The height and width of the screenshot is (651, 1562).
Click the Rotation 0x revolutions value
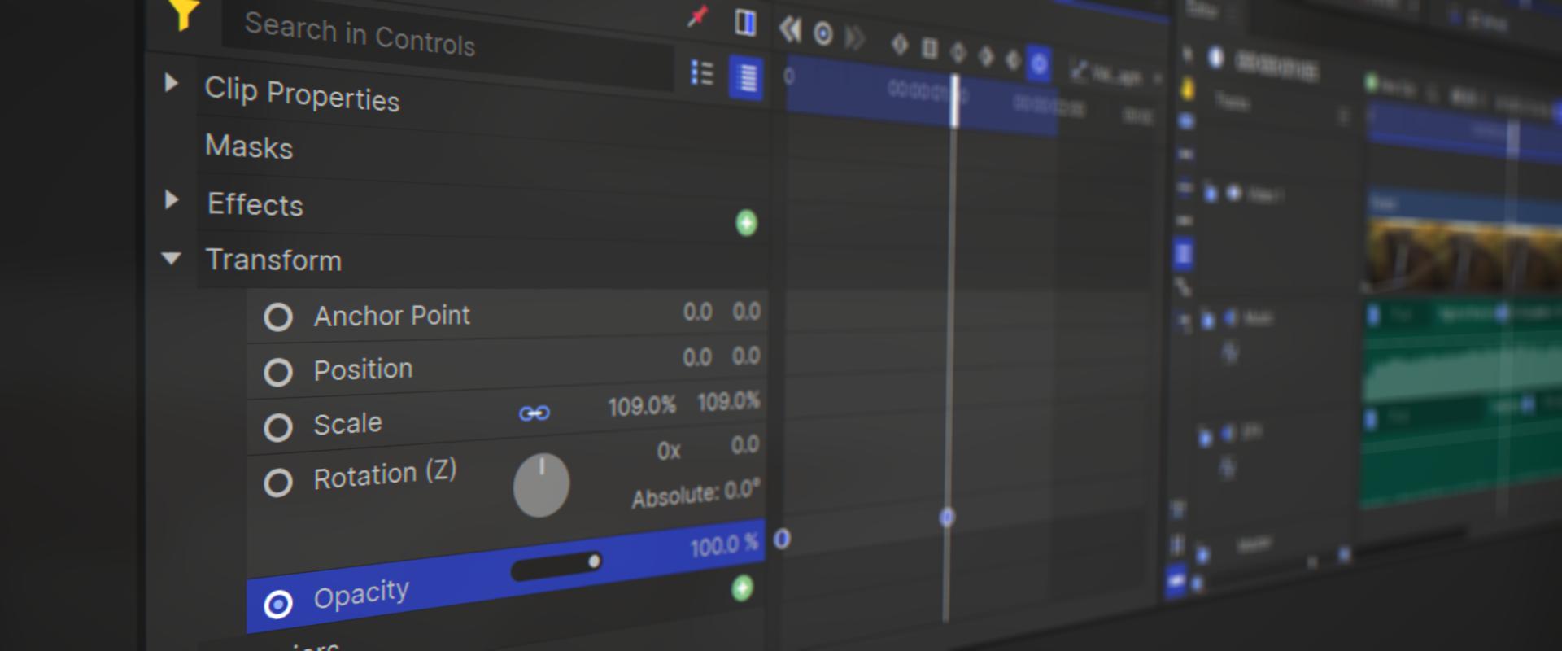pos(669,450)
